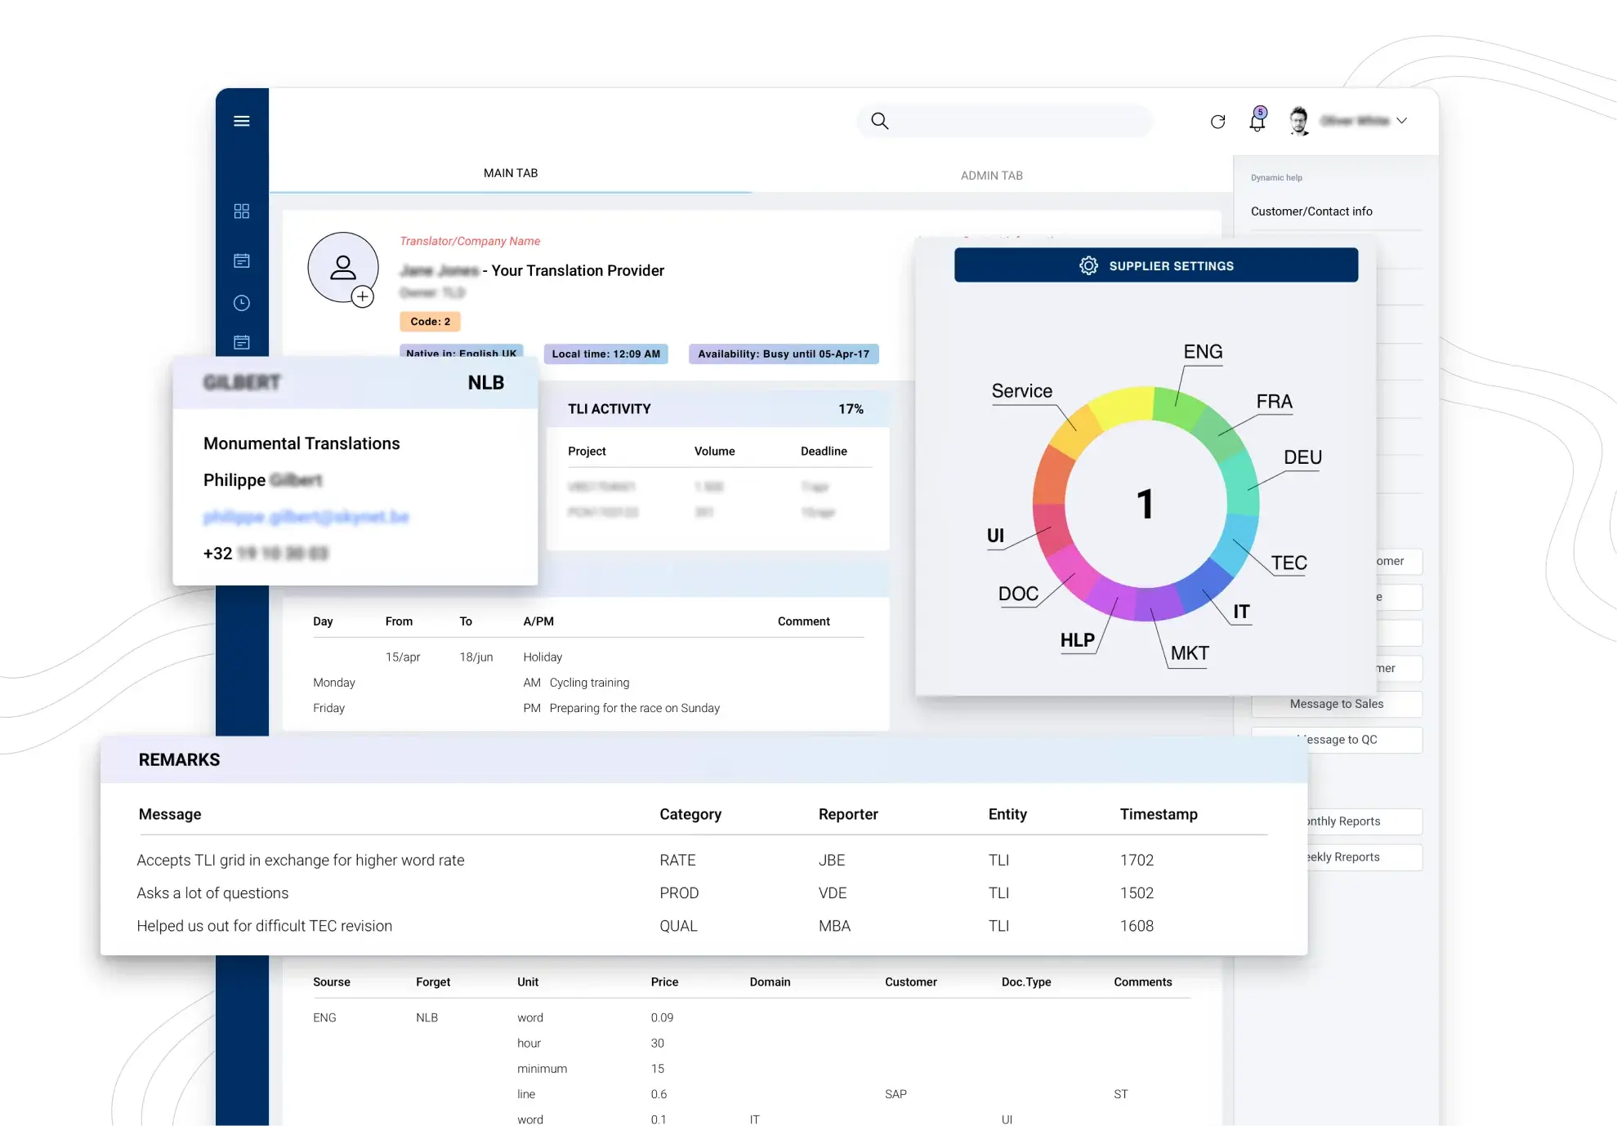Viewport: 1617px width, 1126px height.
Task: Click the QUAL category cell
Action: point(678,926)
